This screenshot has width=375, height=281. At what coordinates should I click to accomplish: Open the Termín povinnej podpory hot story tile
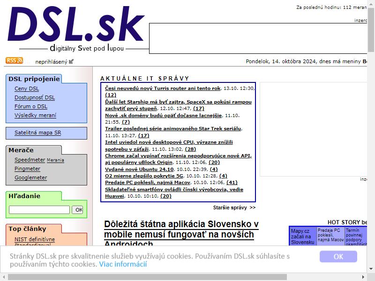356,237
